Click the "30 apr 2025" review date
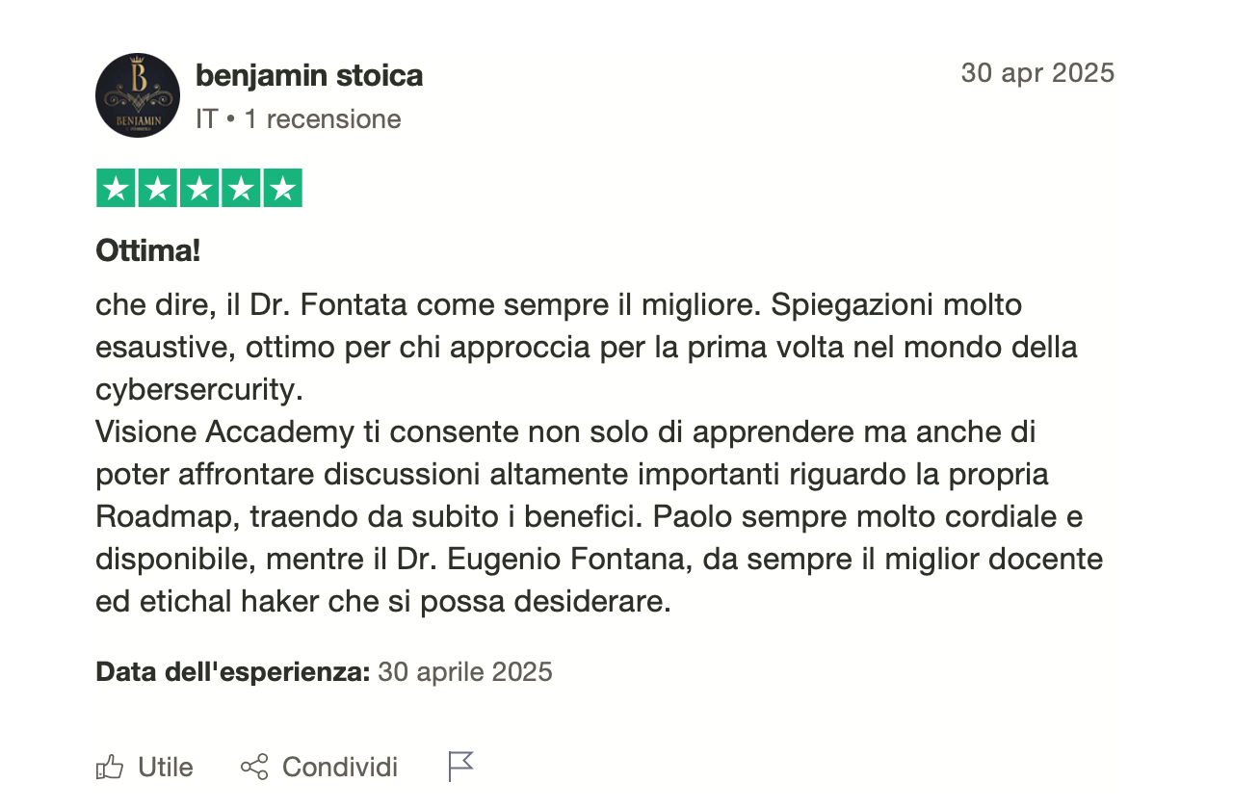The height and width of the screenshot is (809, 1233). [x=1037, y=73]
